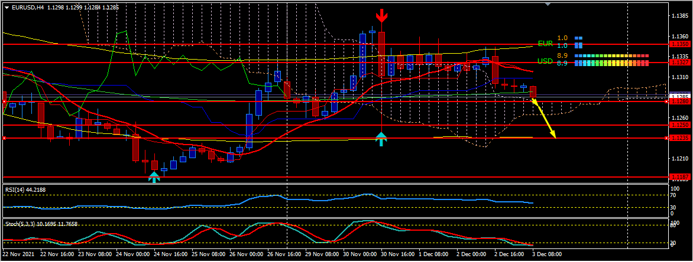Select the 1.1350 red price label
Image resolution: width=693 pixels, height=262 pixels.
tap(680, 44)
